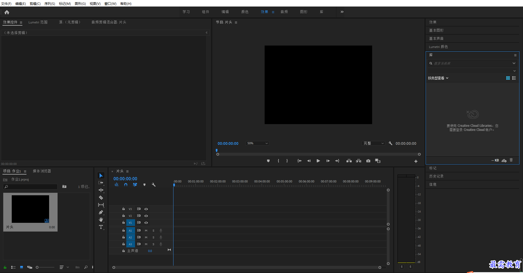Switch to 颜色 workspace tab
523x273 pixels.
point(245,12)
